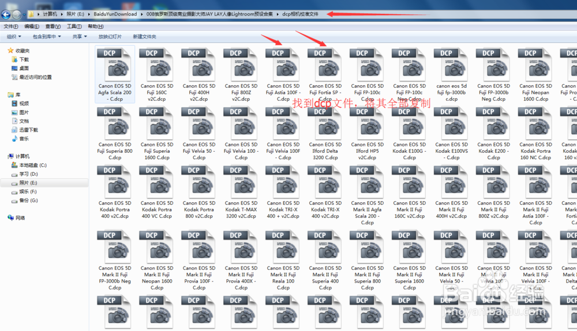Select the Mark II Fuji 160C v2C.dcp icon
The height and width of the screenshot is (331, 577).
(409, 182)
